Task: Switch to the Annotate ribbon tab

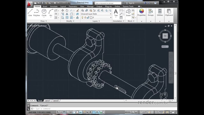Action: click(x=54, y=6)
